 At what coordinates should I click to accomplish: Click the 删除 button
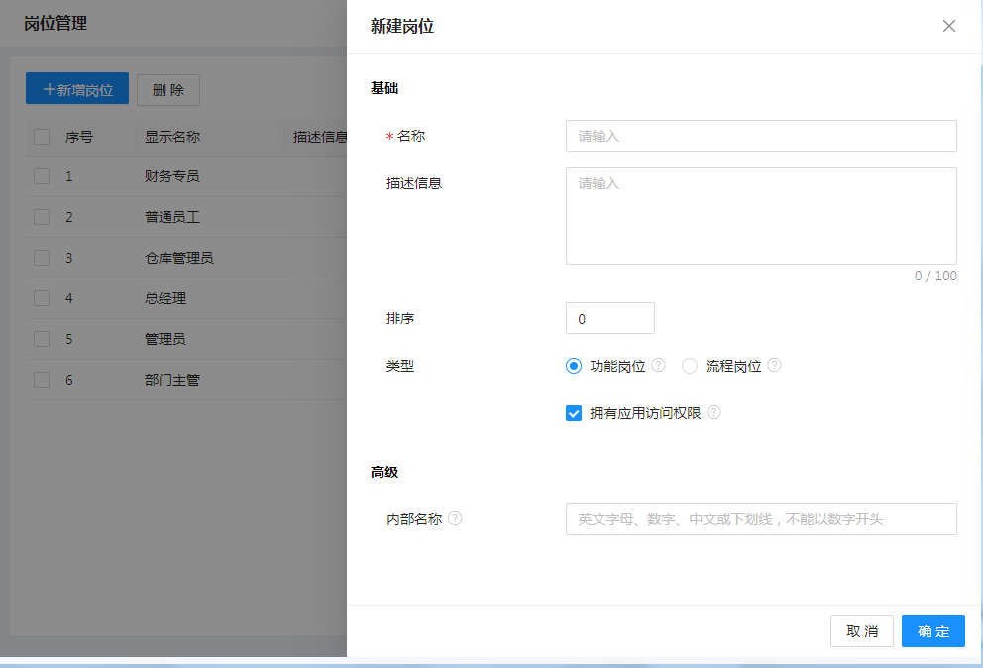(x=168, y=90)
